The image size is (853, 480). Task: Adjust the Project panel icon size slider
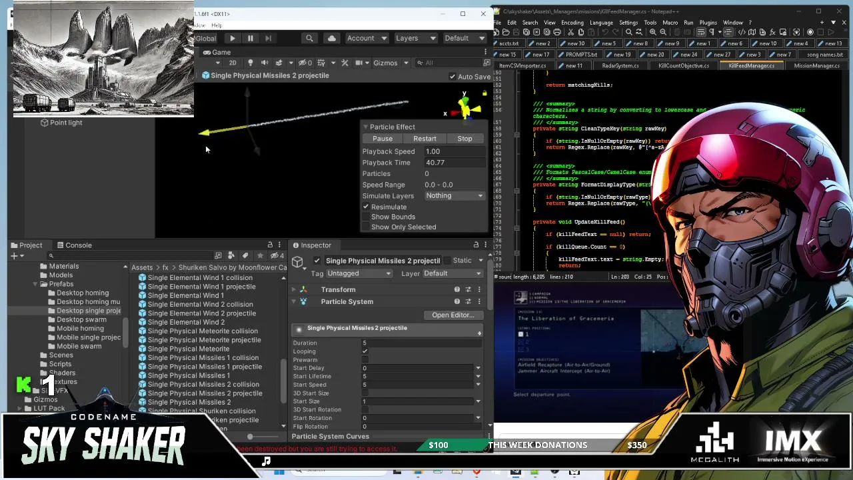(x=250, y=437)
